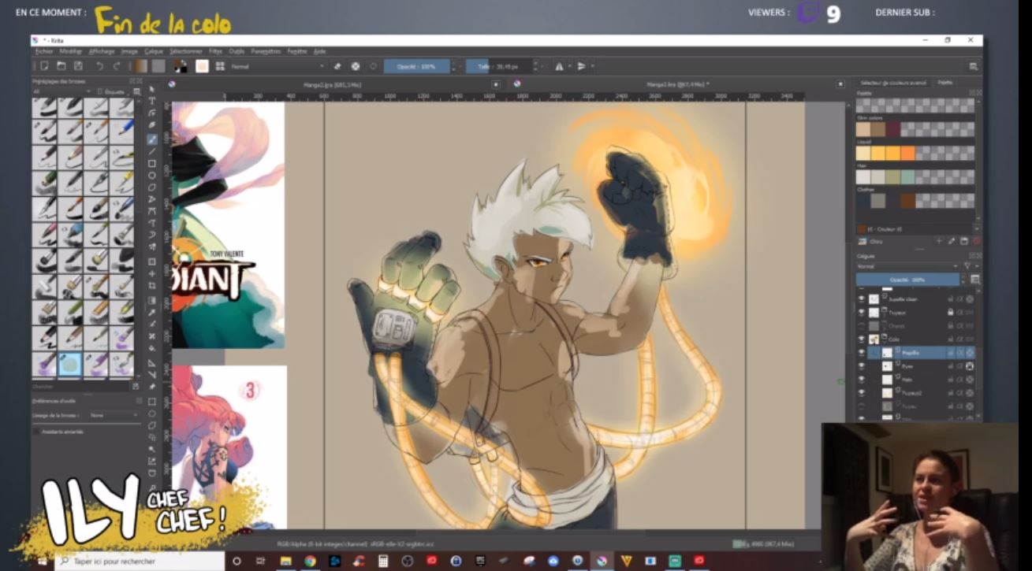The width and height of the screenshot is (1032, 571).
Task: Open the 'Usage de la brosse' None dropdown
Action: pyautogui.click(x=114, y=414)
